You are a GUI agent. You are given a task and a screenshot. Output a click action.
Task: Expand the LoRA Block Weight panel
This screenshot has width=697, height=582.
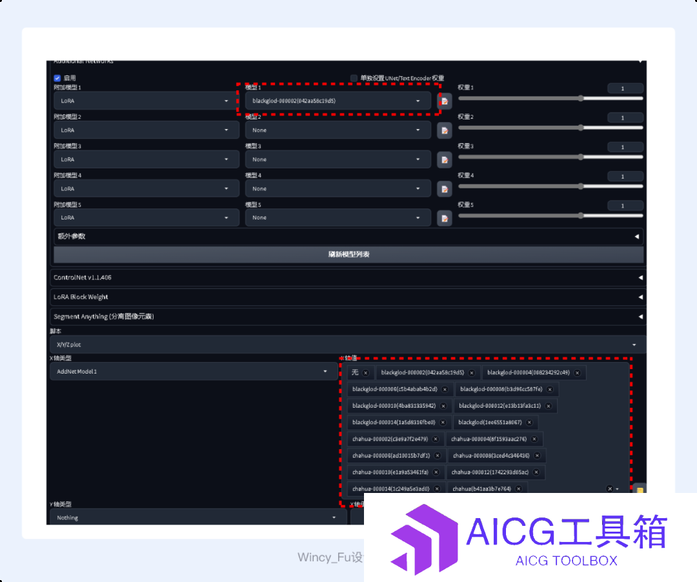[x=348, y=297]
